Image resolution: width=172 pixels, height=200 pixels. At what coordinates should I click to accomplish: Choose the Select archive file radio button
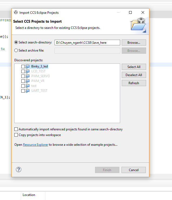[x=16, y=50]
